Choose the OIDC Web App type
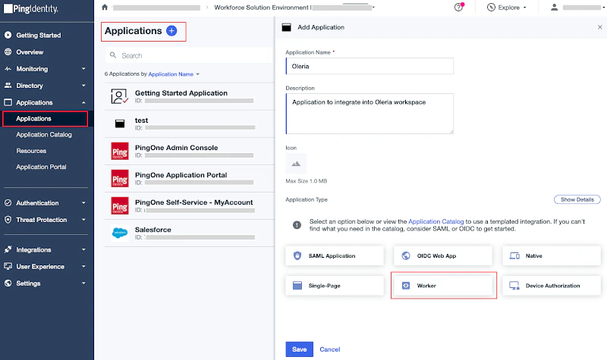The width and height of the screenshot is (607, 360). click(443, 255)
